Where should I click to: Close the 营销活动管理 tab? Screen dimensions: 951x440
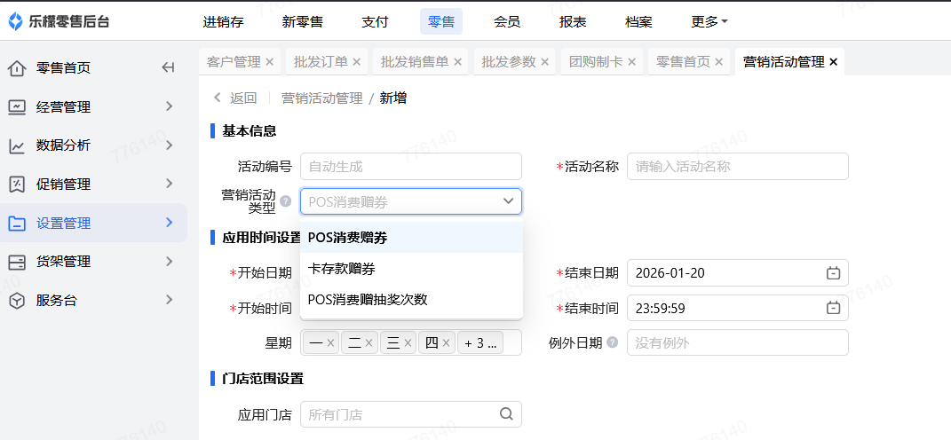(833, 62)
